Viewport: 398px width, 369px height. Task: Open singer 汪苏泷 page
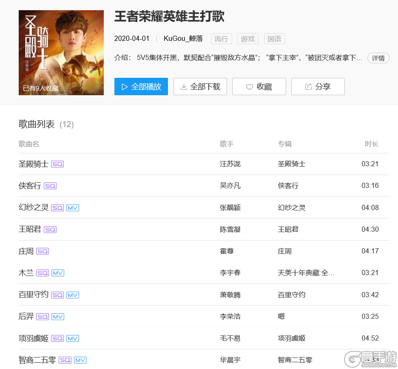[230, 164]
